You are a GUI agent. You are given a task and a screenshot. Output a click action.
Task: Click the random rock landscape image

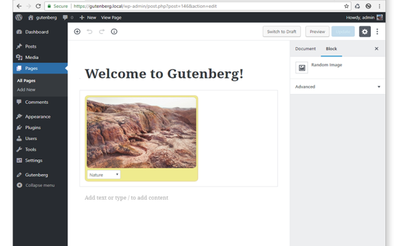(x=141, y=132)
